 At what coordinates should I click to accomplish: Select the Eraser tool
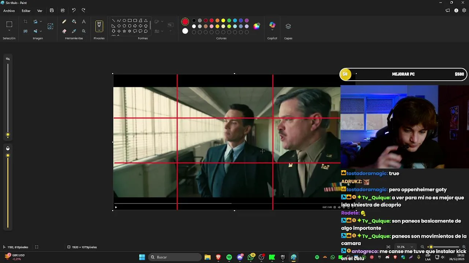pyautogui.click(x=64, y=31)
